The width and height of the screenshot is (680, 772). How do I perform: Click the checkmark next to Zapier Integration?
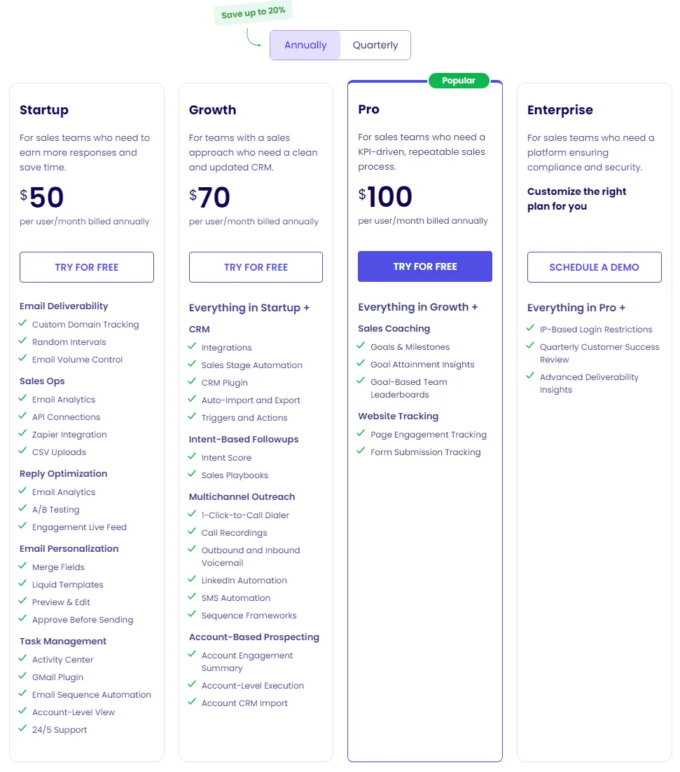click(23, 434)
